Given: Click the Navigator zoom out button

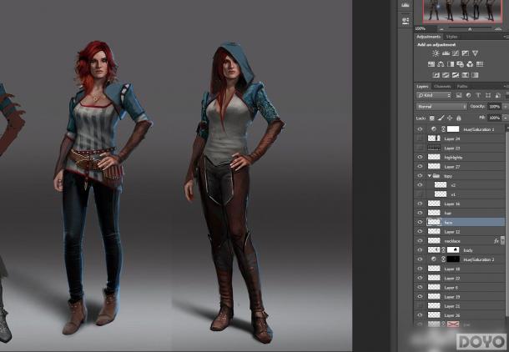Looking at the screenshot, I should point(441,29).
